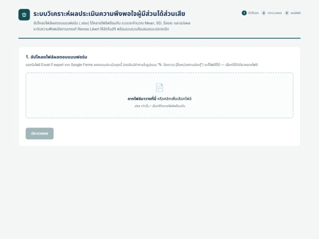
Task: Click the subtitle line mentioning Rensis Likert
Action: pyautogui.click(x=101, y=29)
